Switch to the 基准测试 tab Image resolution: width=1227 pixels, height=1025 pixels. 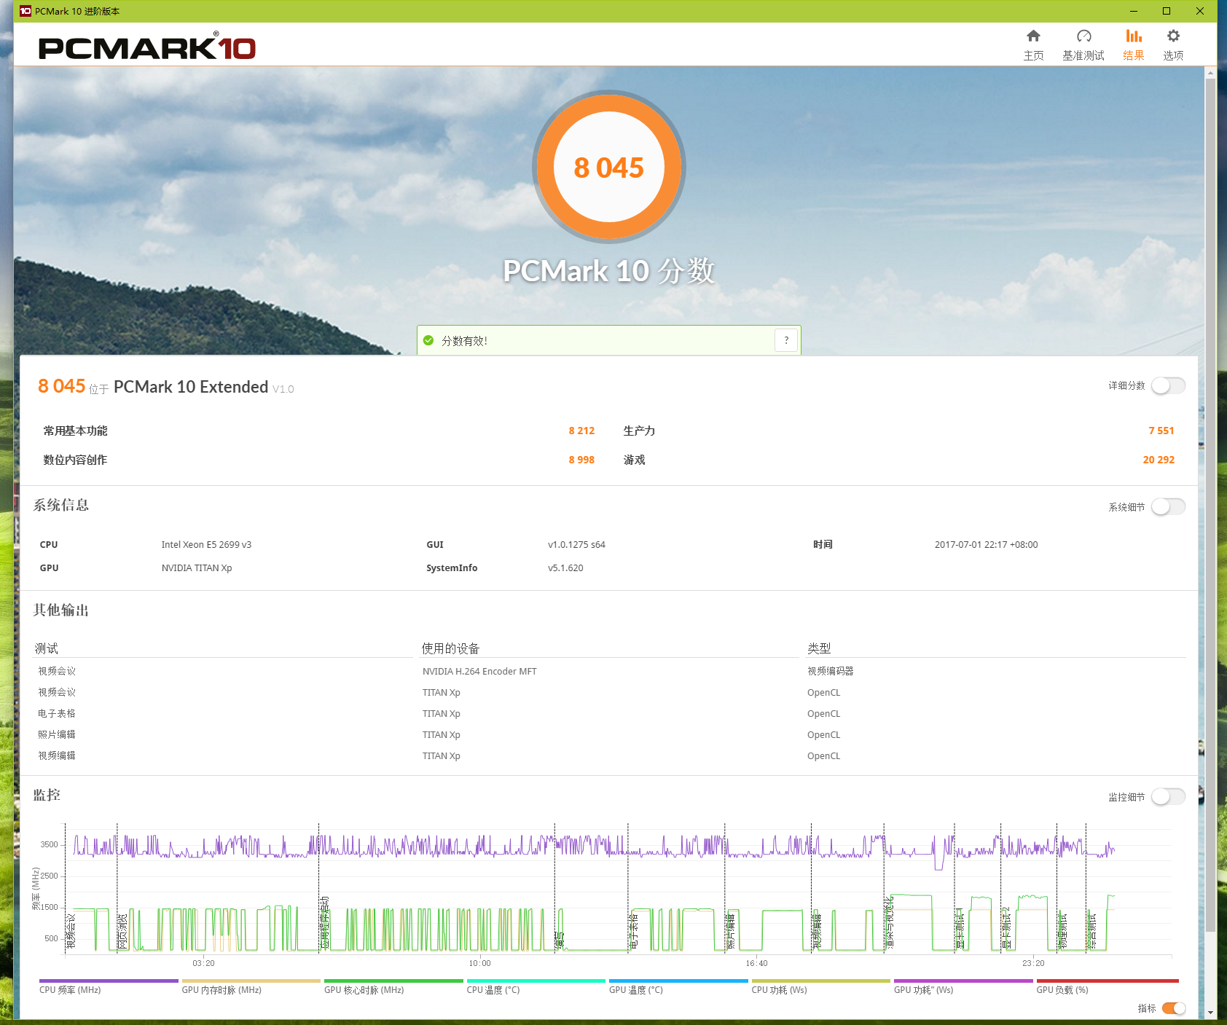(1083, 44)
